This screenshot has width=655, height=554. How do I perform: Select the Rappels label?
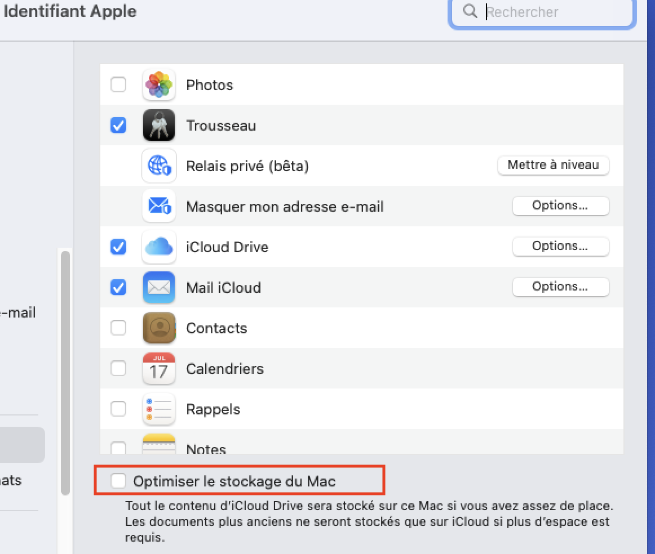point(213,409)
